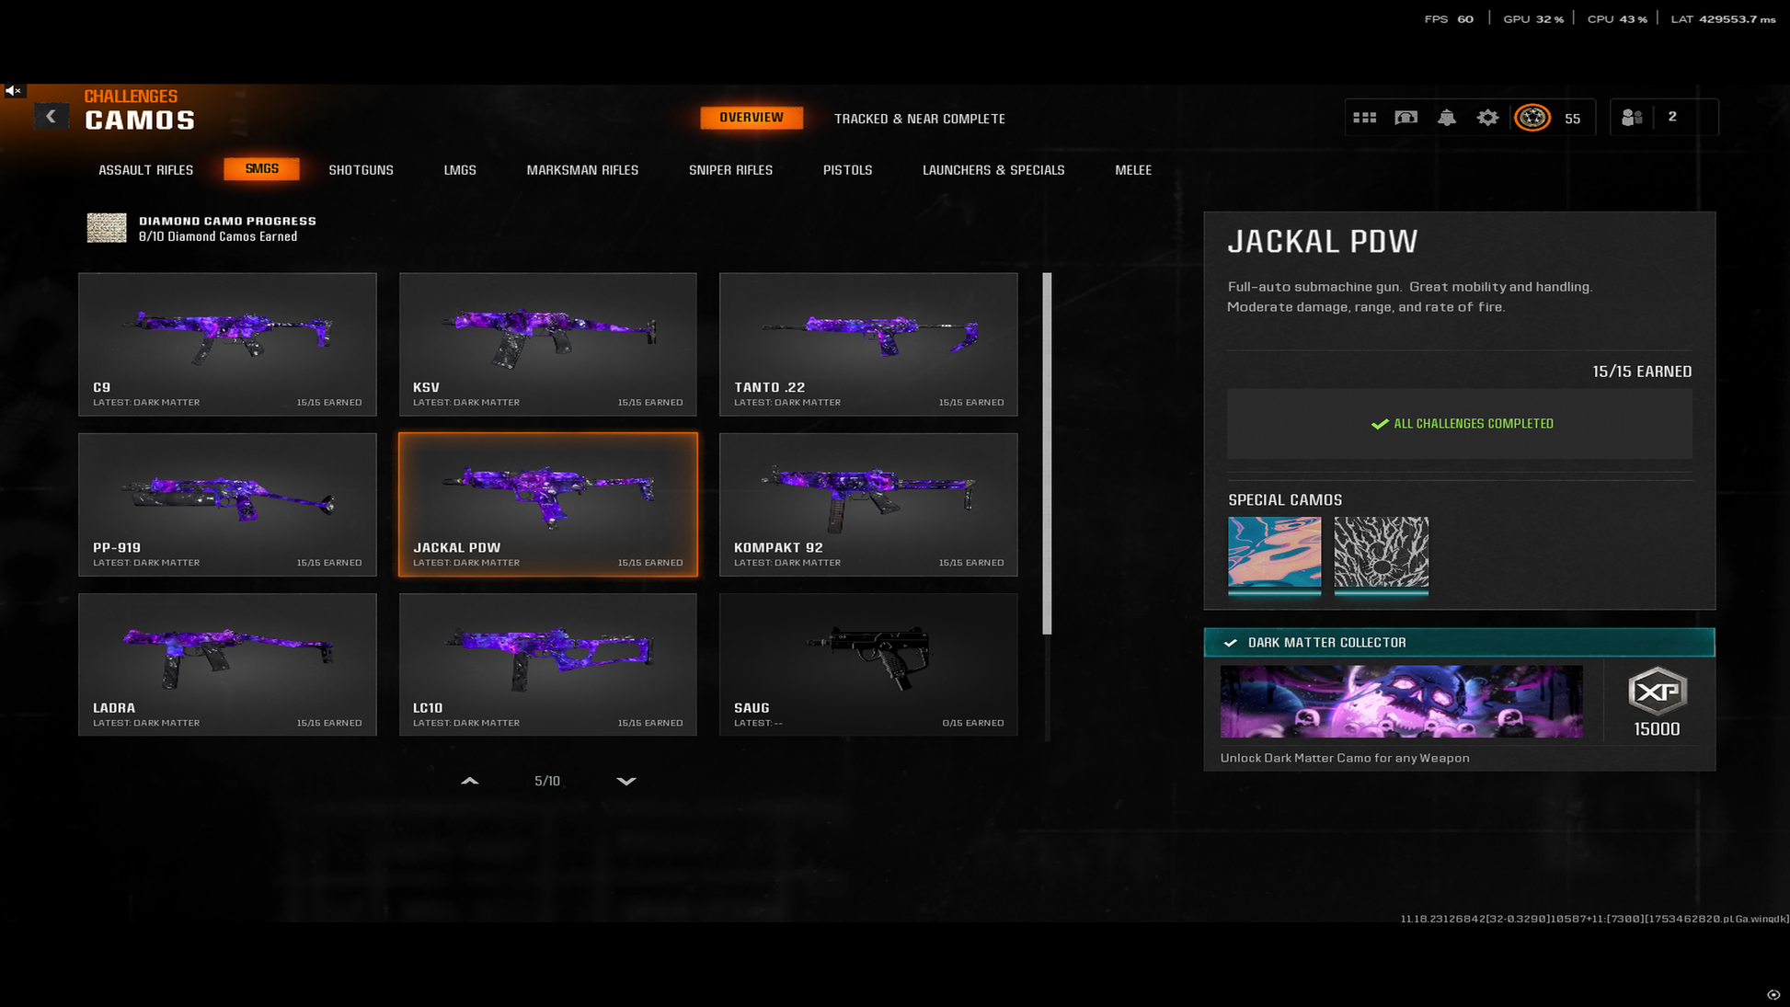This screenshot has width=1790, height=1007.
Task: Click the 8/10 Diamond Camos Earned text
Action: coord(218,236)
